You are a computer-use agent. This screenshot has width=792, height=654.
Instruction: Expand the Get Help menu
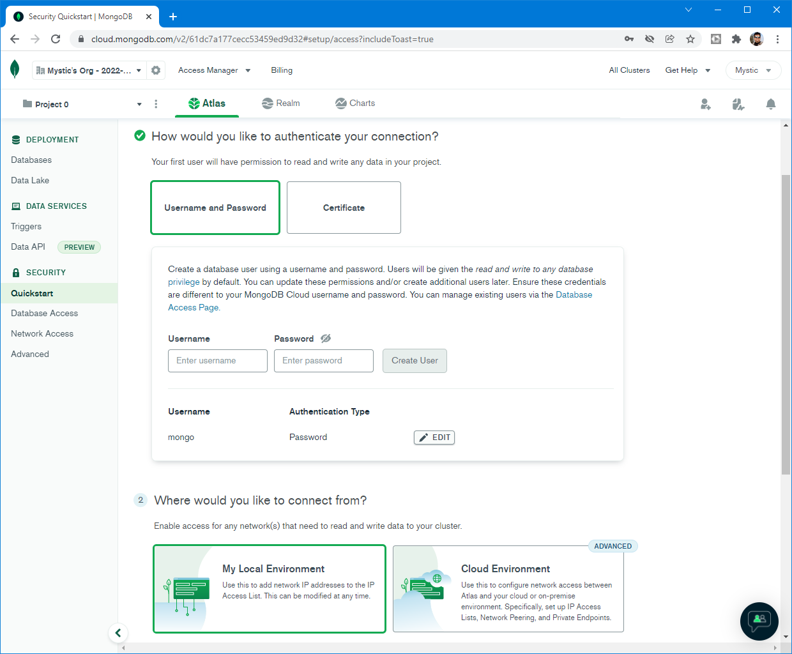687,70
